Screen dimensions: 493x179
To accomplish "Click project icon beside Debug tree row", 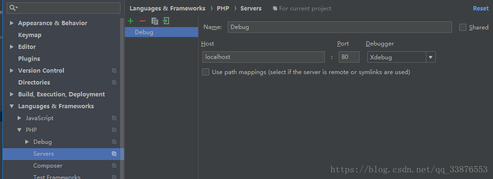I will click(114, 141).
